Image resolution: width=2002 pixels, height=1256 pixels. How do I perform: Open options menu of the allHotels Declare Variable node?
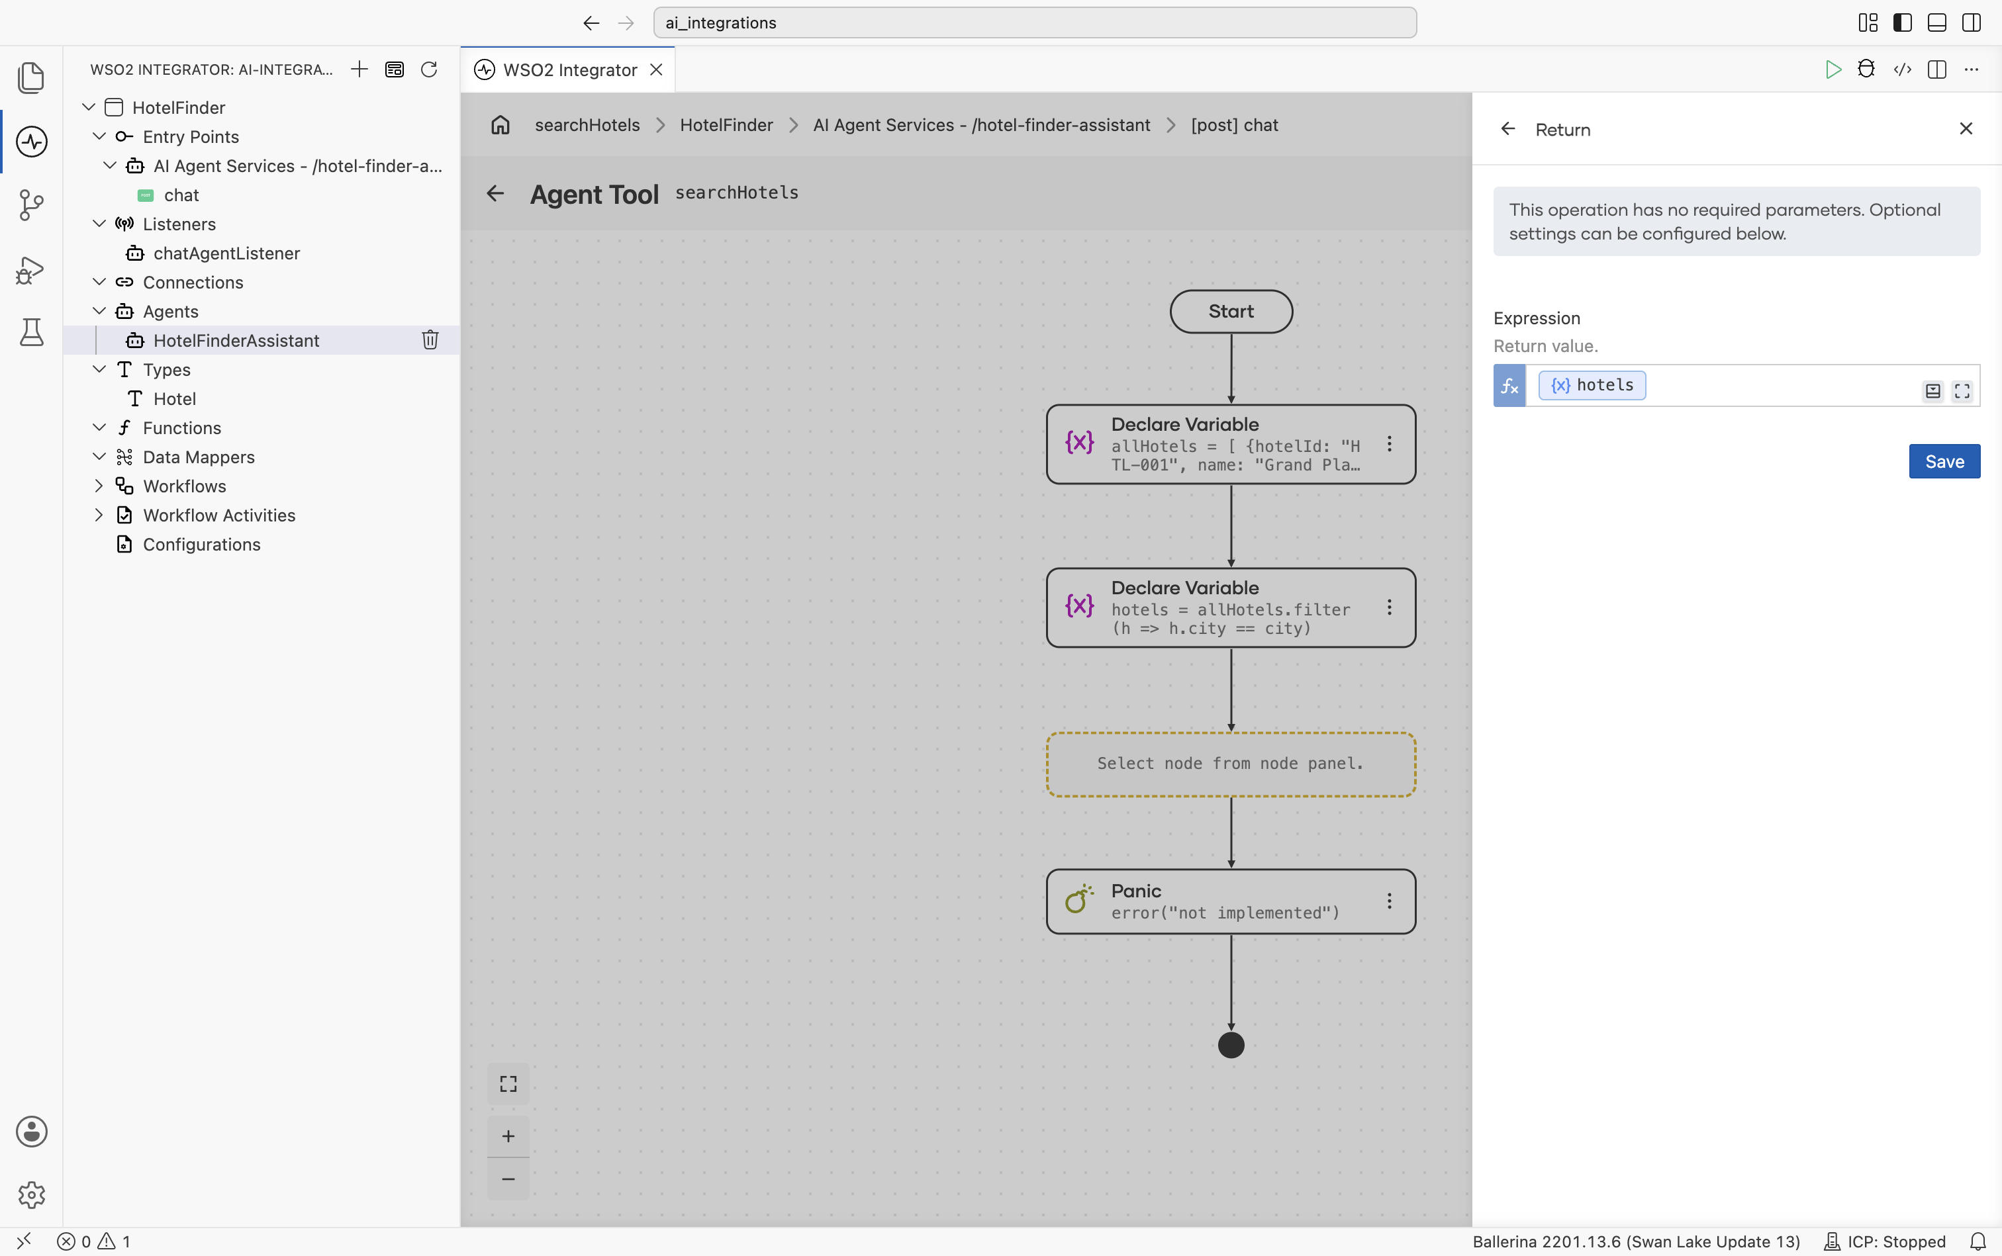pos(1389,445)
